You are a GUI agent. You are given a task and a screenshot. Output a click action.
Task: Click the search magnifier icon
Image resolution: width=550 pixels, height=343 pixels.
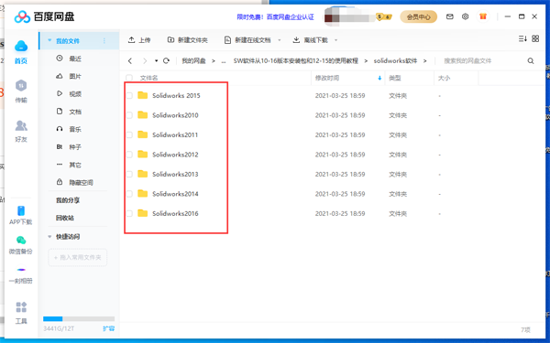pos(531,61)
